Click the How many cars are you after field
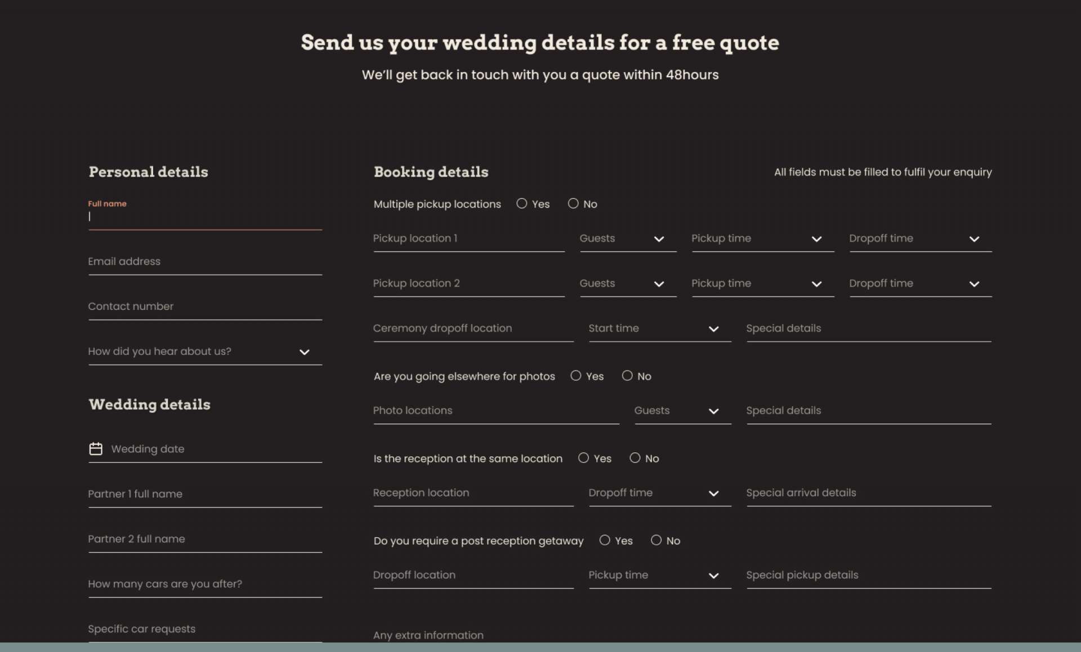Viewport: 1081px width, 652px height. [x=204, y=584]
